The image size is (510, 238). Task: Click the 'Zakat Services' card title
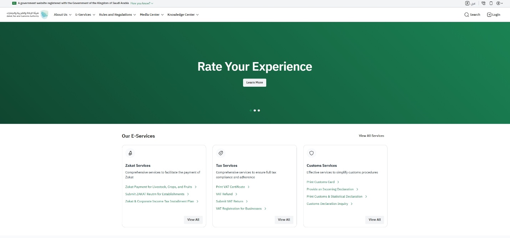coord(138,166)
